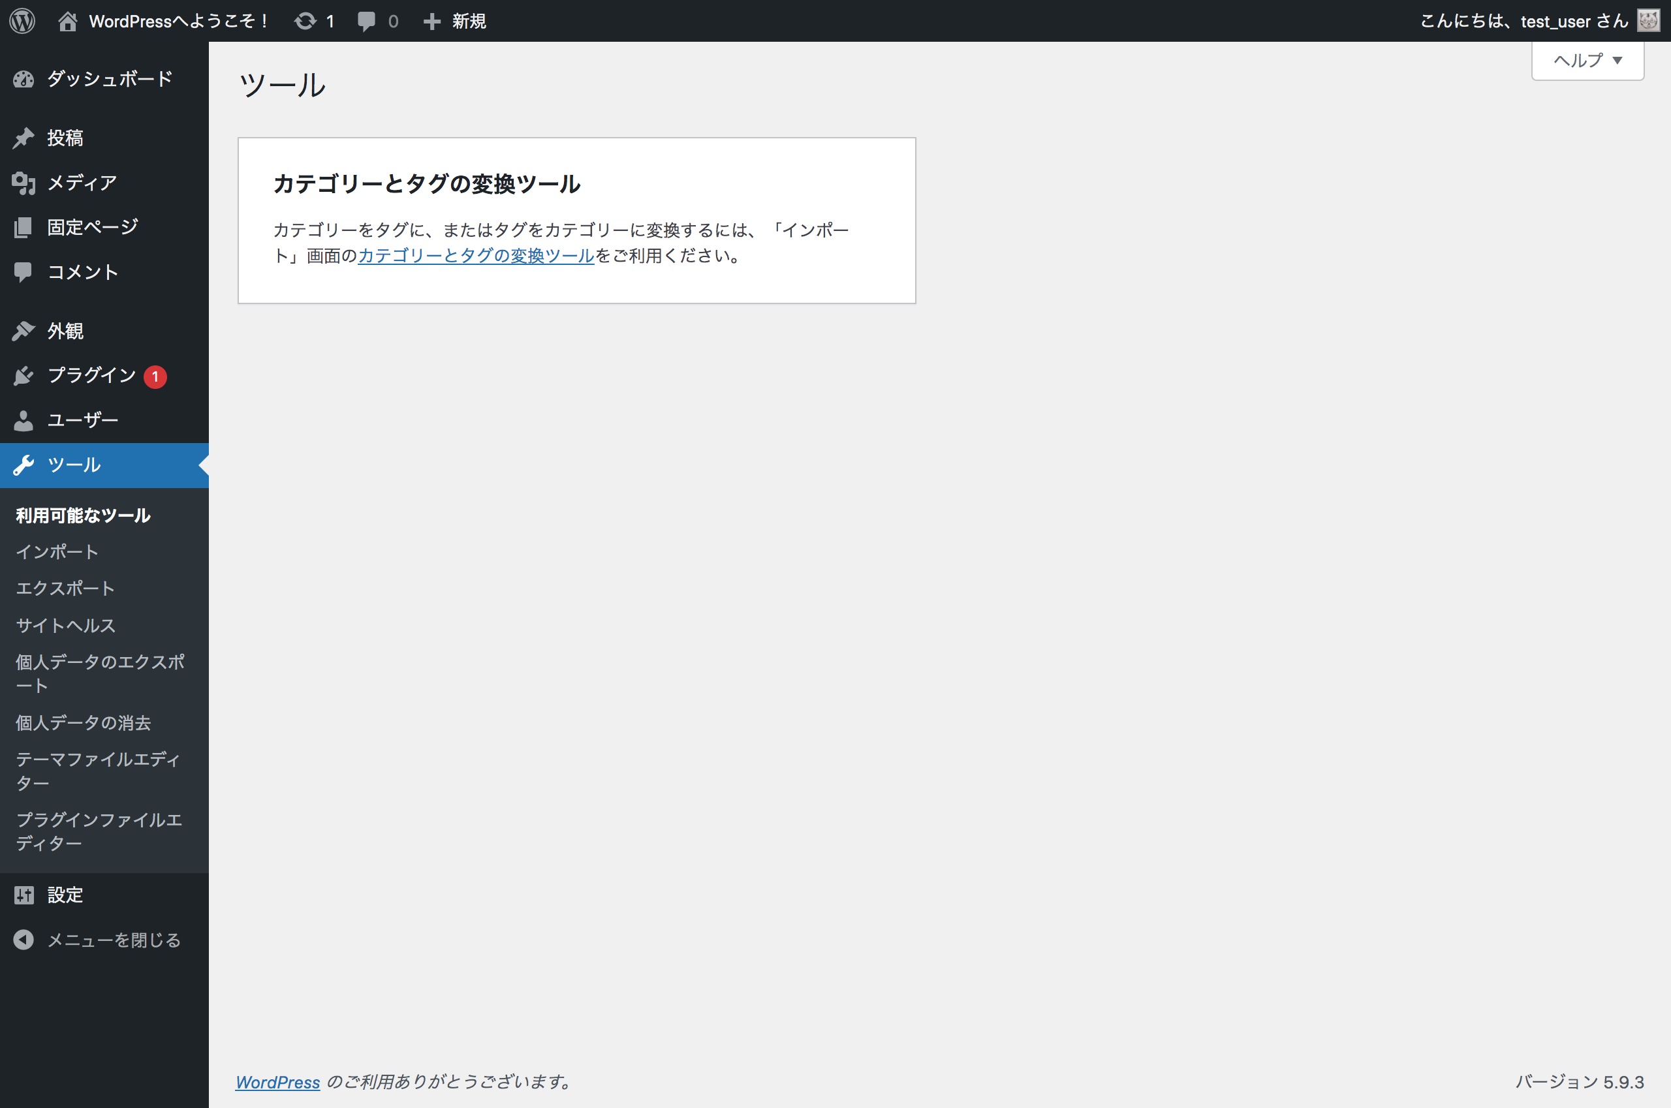
Task: Click the WordPress logo icon in admin bar
Action: tap(23, 20)
